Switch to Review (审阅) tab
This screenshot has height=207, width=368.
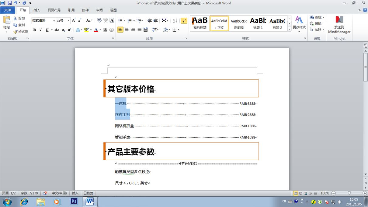[99, 10]
